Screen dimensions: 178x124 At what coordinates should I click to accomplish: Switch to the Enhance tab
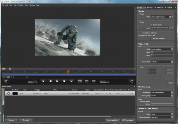pyautogui.click(x=150, y=8)
